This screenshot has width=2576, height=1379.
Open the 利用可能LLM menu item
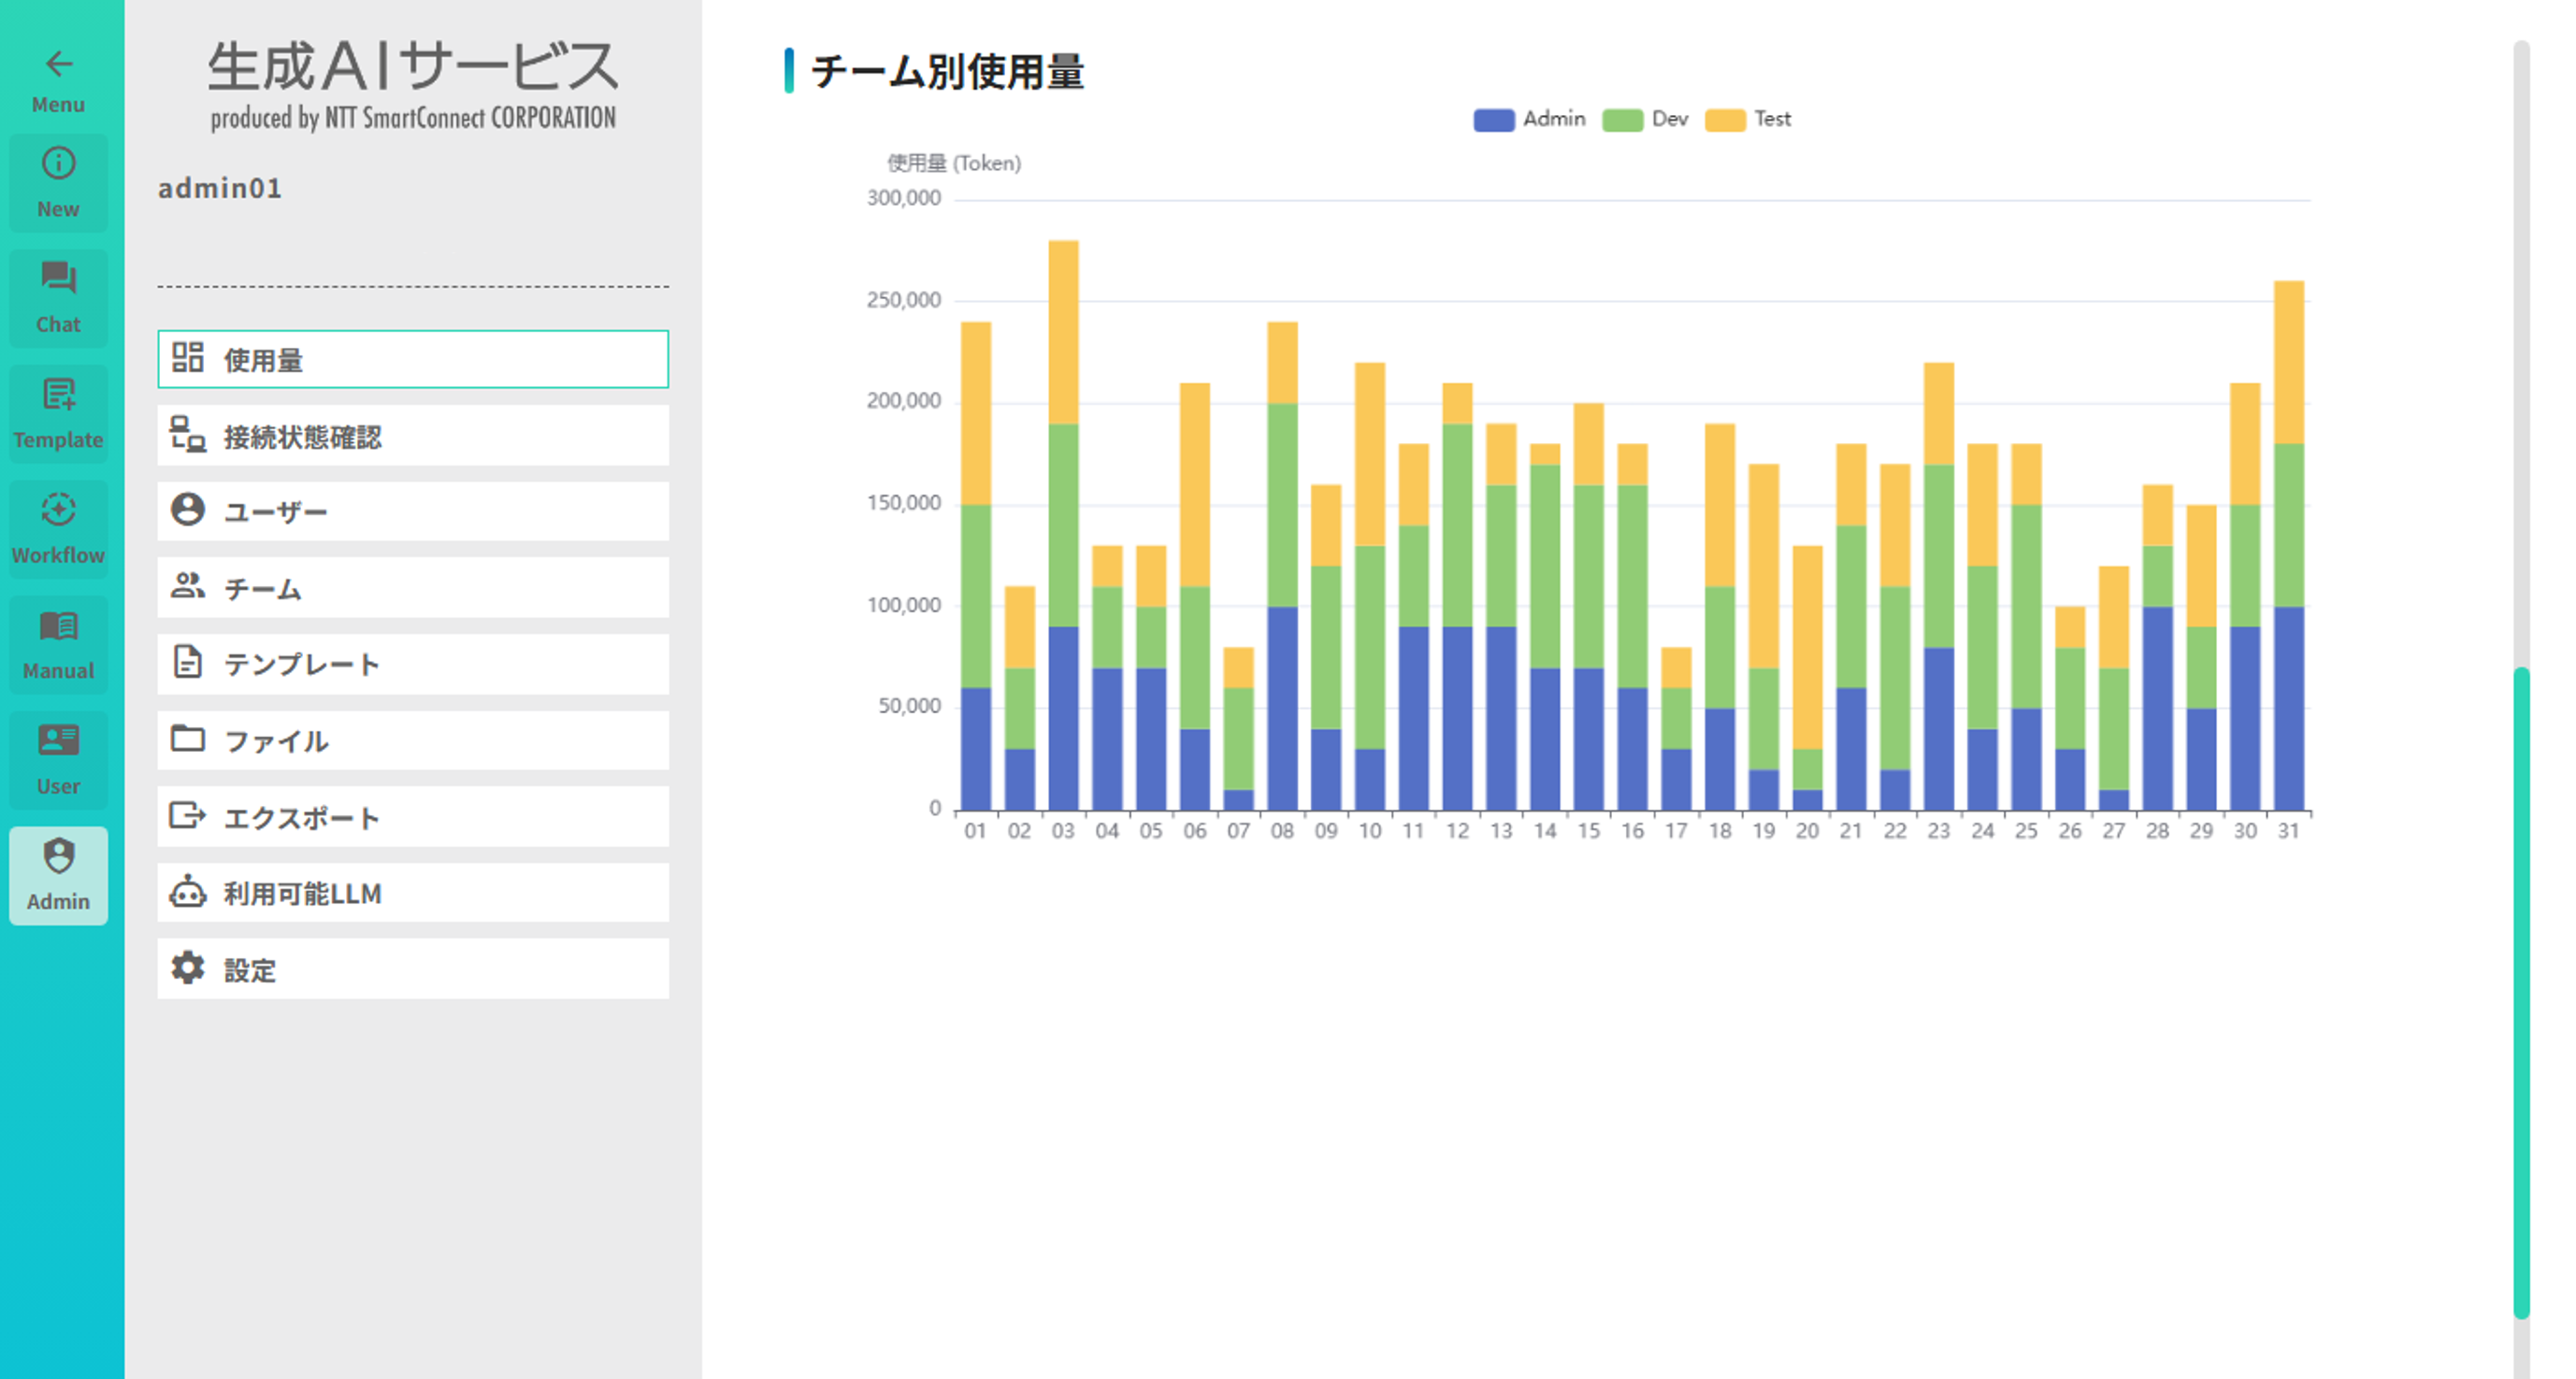[x=413, y=893]
